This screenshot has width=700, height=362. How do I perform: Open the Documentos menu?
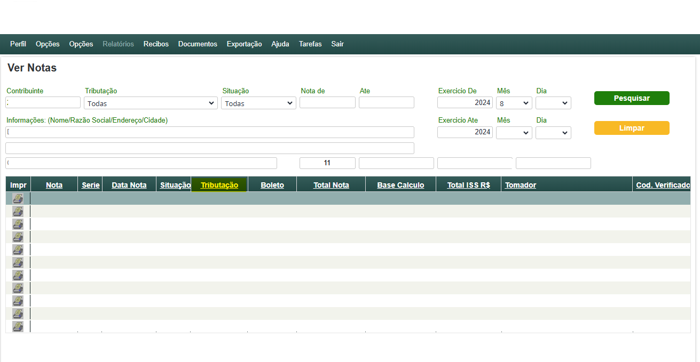pos(198,44)
